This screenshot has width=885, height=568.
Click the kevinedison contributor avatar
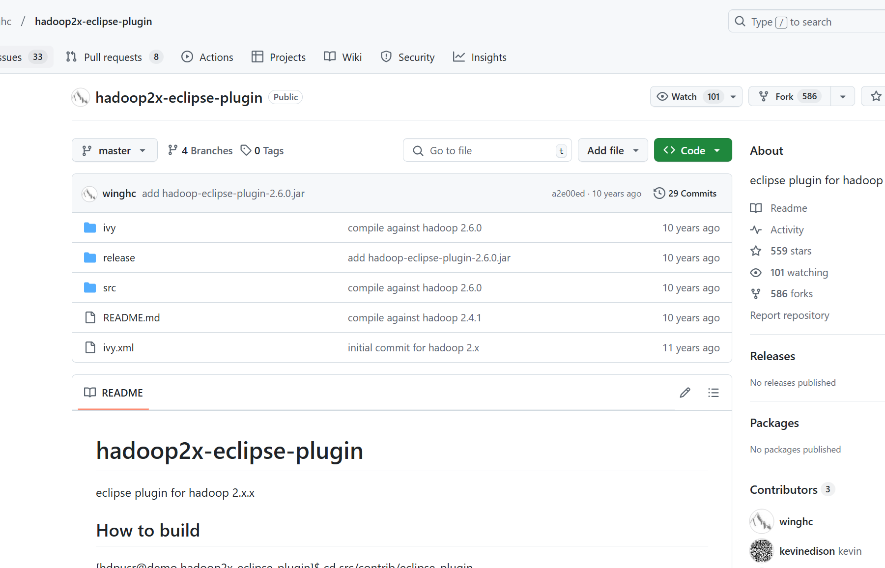[x=761, y=551]
